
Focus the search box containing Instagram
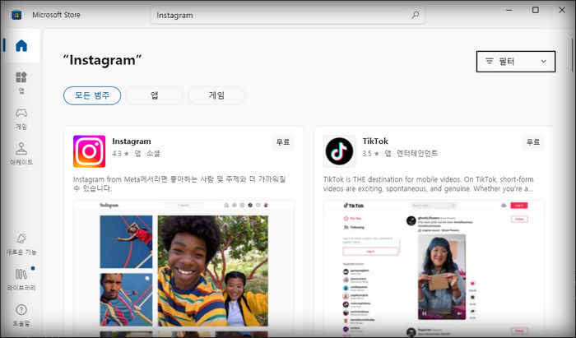(x=288, y=15)
